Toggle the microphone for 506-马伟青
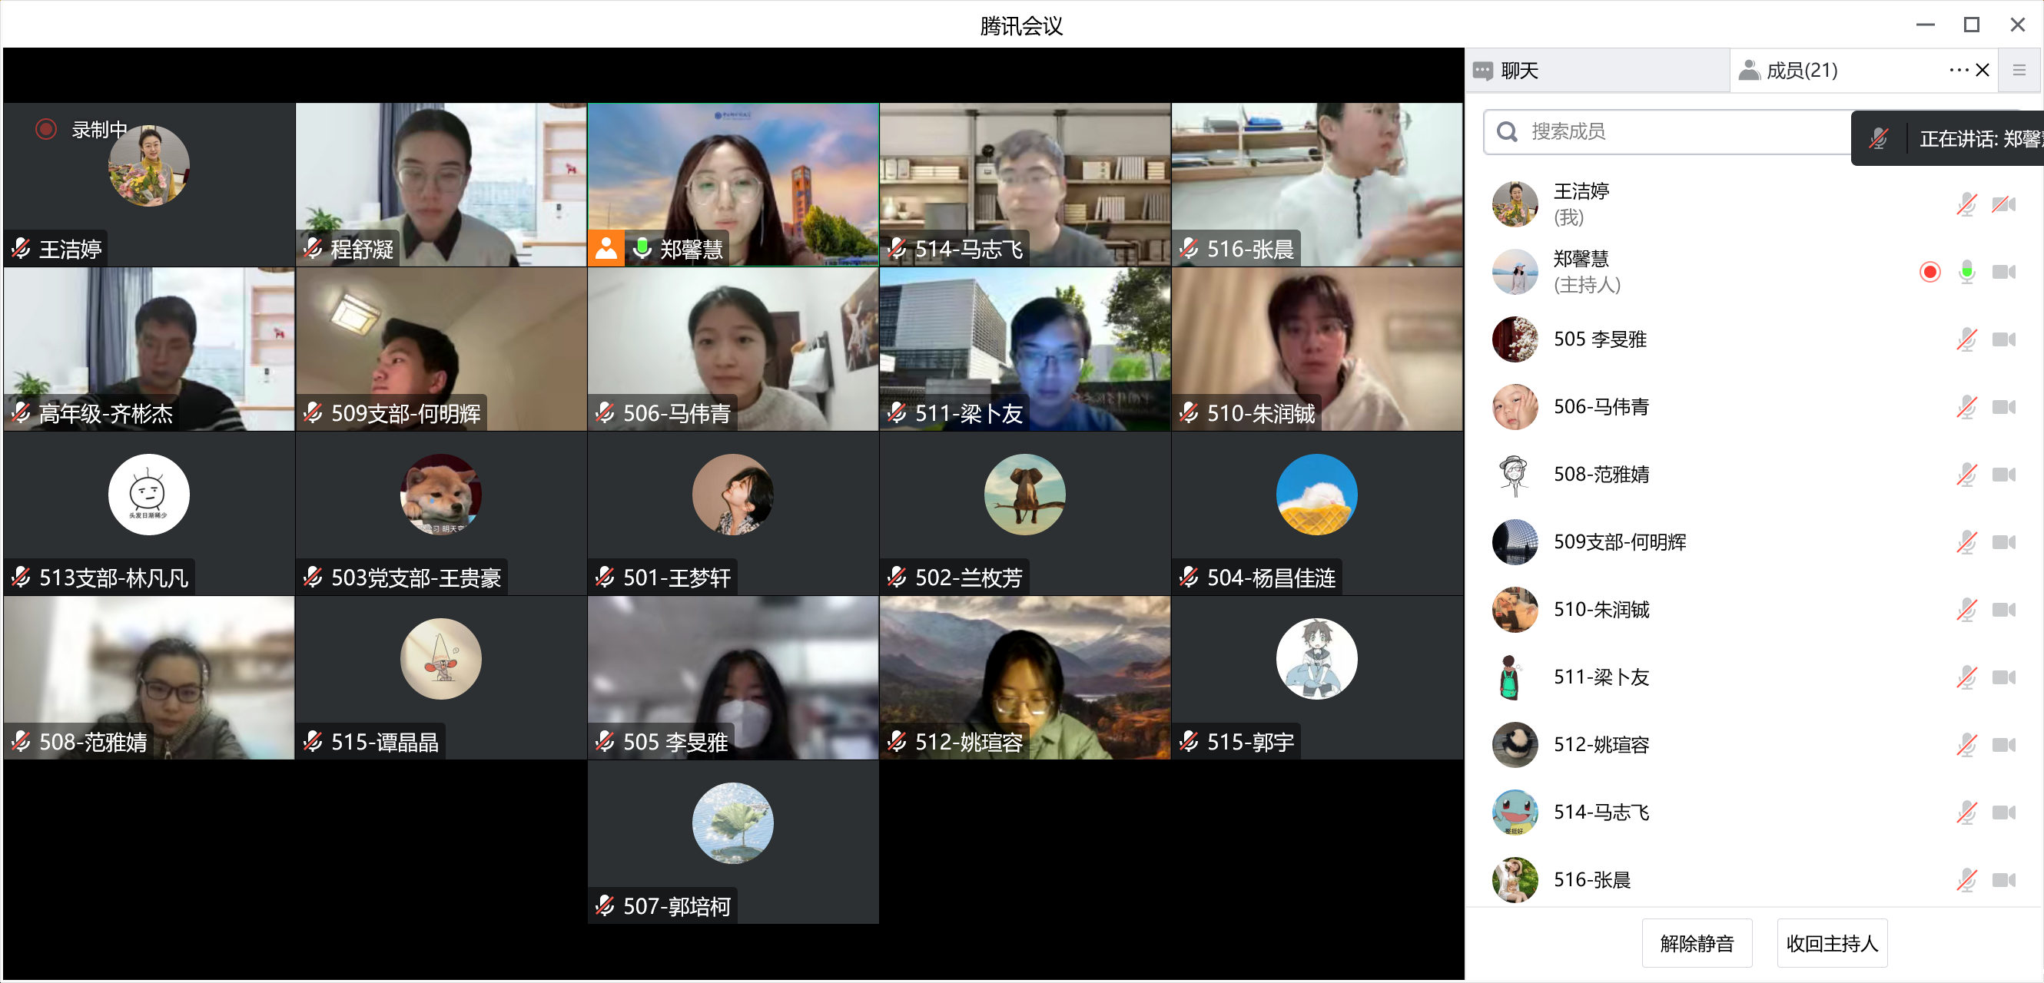Viewport: 2044px width, 983px height. 1966,407
